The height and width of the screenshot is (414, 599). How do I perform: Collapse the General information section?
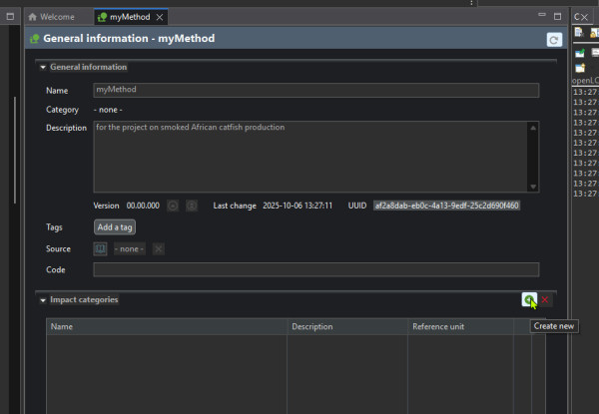[42, 67]
